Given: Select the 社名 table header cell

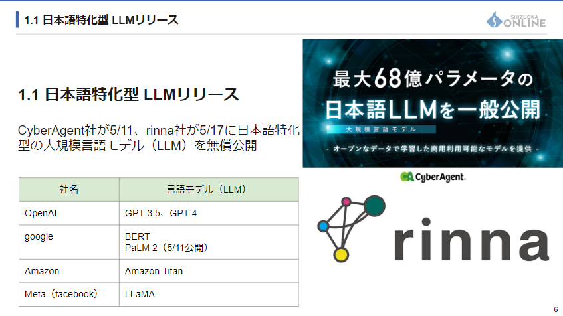Looking at the screenshot, I should (69, 189).
